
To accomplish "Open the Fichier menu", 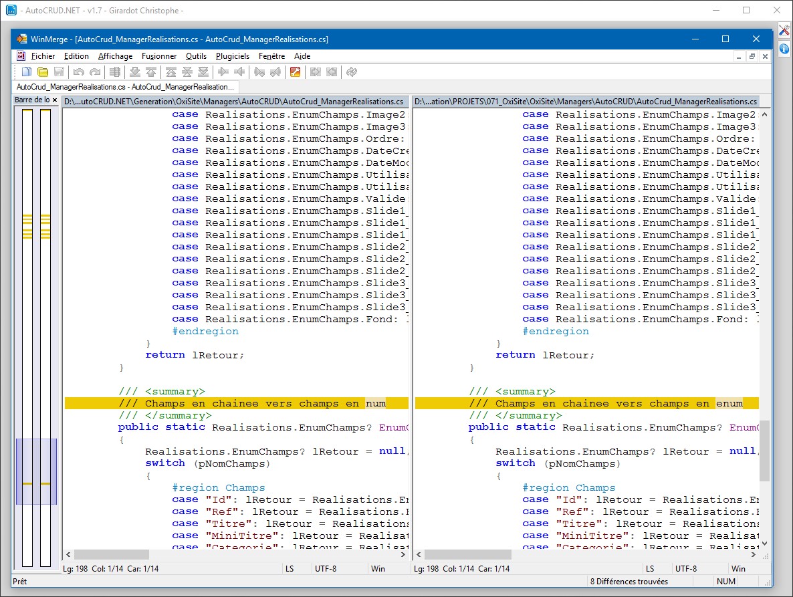I will pos(43,56).
